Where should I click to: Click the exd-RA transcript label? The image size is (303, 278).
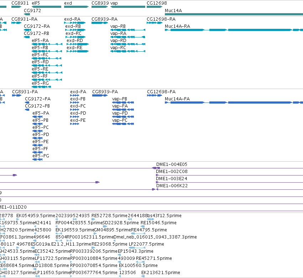[x=72, y=19]
